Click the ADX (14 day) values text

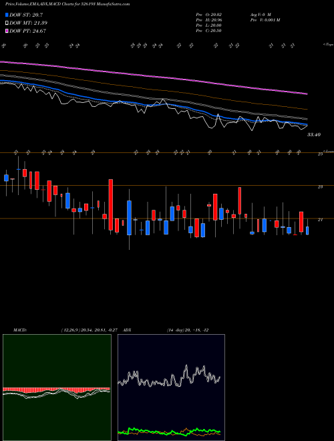[x=188, y=330]
